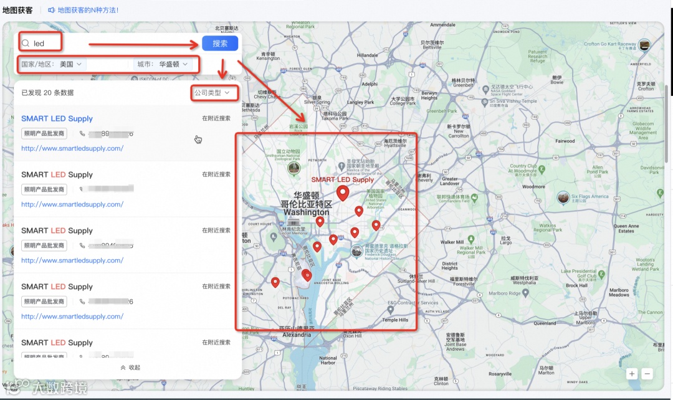Screen dimensions: 673x400
Task: Click the Sri Siva Vishnu Temple marker icon
Action: click(x=485, y=102)
